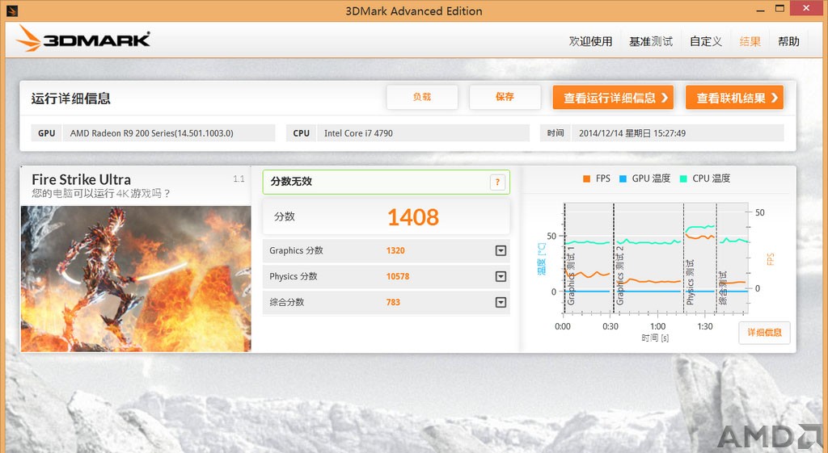Click the version number 1.1 label
This screenshot has width=828, height=453.
tap(239, 178)
